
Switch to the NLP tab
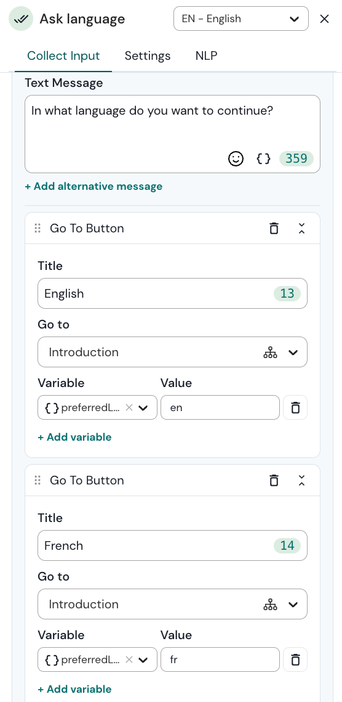coord(207,56)
